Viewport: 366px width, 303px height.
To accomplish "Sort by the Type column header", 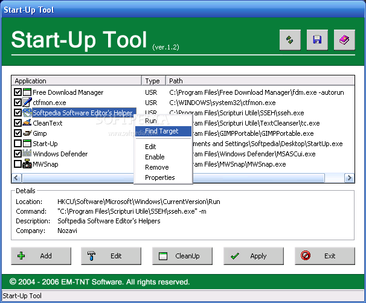I will (154, 81).
